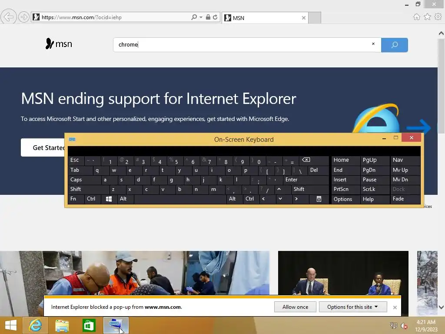The width and height of the screenshot is (445, 334).
Task: Refresh the page with the reload icon
Action: click(x=215, y=17)
